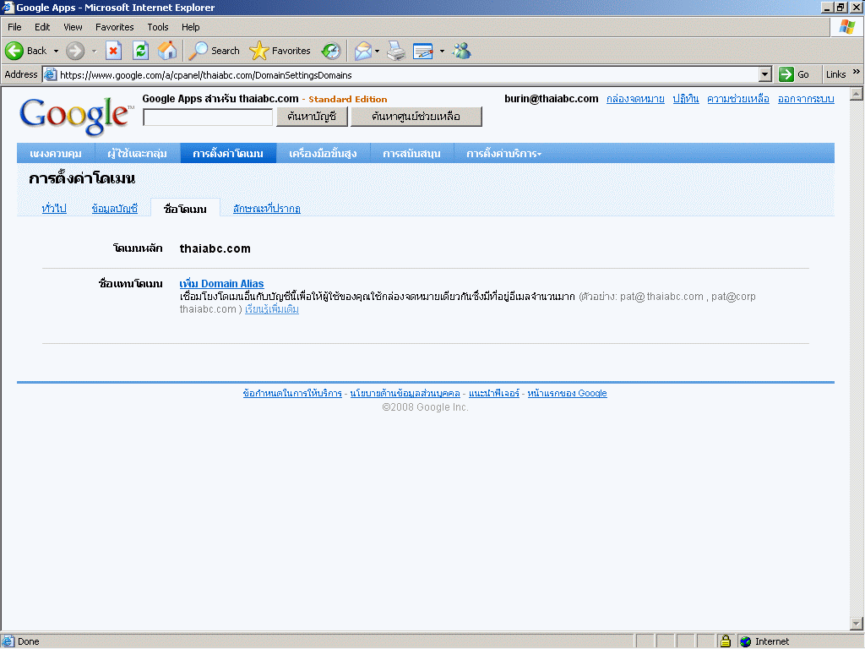The width and height of the screenshot is (865, 649).
Task: Open the Tools menu
Action: click(157, 27)
